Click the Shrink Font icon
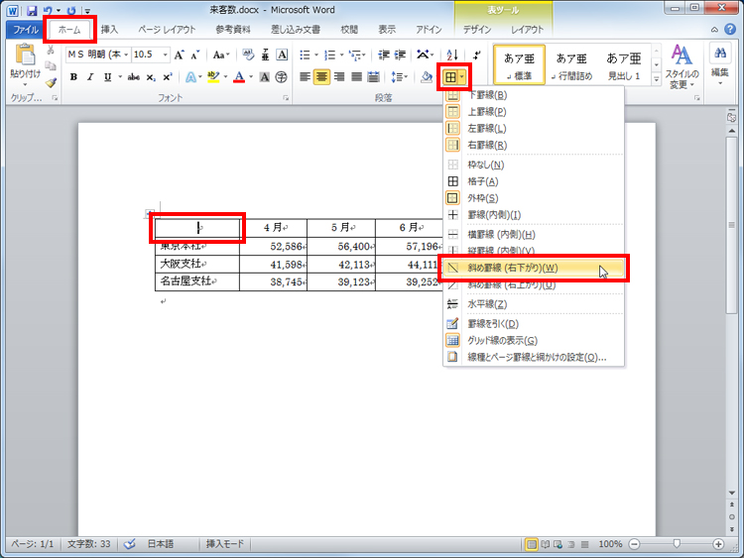This screenshot has width=744, height=558. (x=195, y=55)
